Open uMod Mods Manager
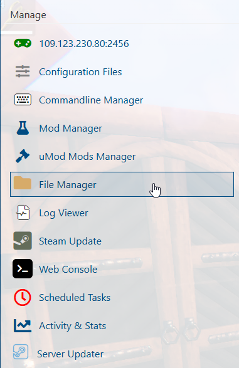This screenshot has width=239, height=368. pyautogui.click(x=87, y=157)
